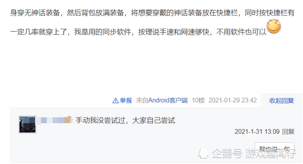Viewport: 303px width, 164px height.
Task: Click the penguin logo in the watermark
Action: pos(204,153)
